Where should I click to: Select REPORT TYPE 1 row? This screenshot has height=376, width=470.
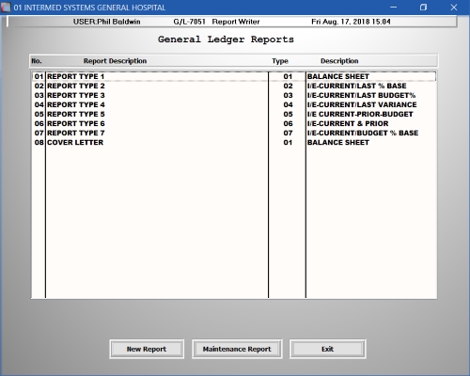pyautogui.click(x=234, y=76)
